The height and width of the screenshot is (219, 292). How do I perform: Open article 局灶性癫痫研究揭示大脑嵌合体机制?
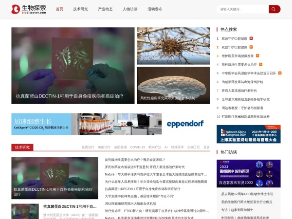[130, 203]
